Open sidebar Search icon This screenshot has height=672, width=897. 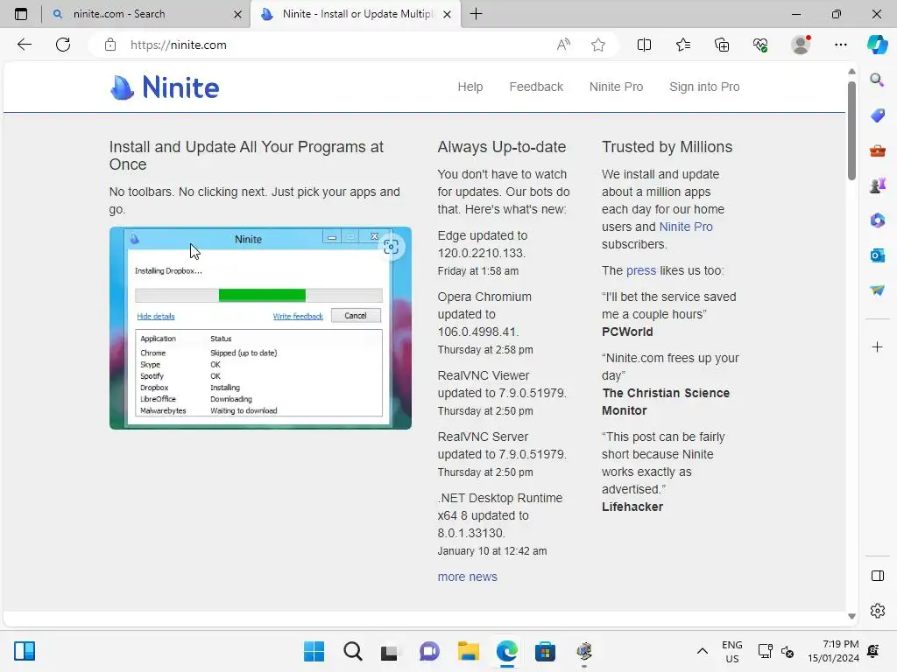877,80
